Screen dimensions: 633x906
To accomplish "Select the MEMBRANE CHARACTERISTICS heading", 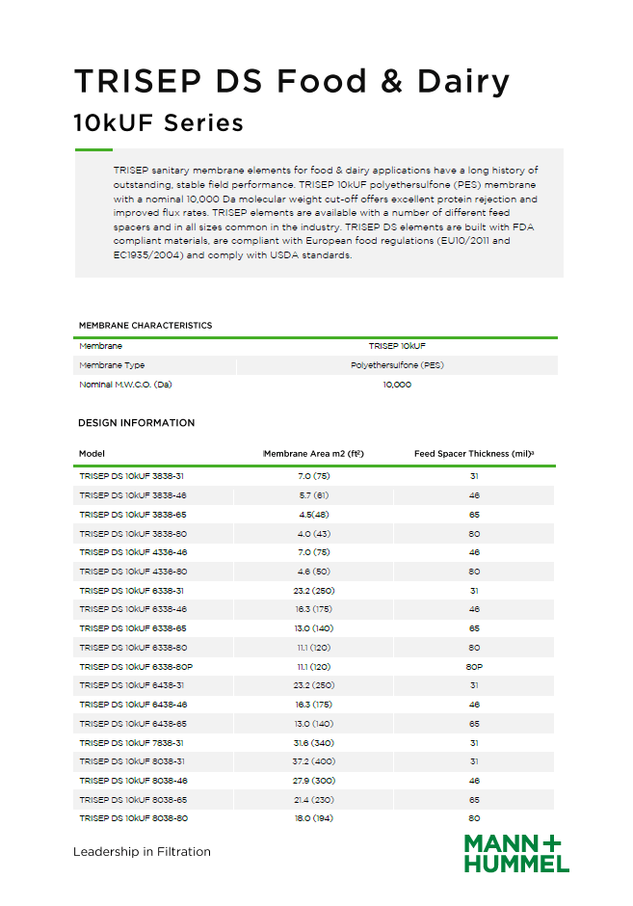I will point(145,326).
